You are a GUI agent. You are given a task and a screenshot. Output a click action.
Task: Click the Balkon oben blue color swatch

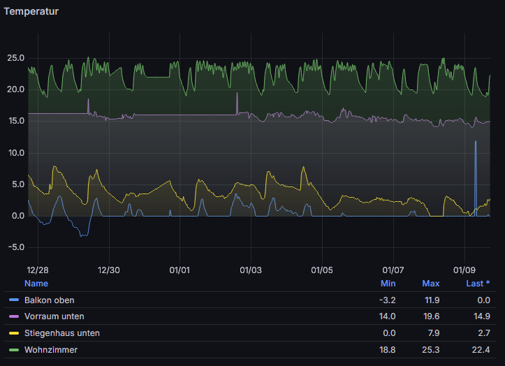pos(14,300)
